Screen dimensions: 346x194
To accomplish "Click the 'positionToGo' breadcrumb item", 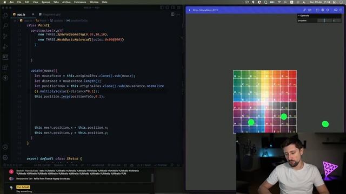I will click(77, 20).
